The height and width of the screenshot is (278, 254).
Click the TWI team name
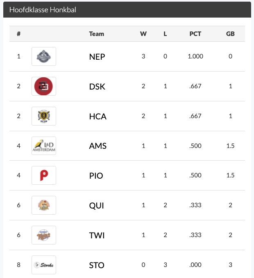[97, 235]
